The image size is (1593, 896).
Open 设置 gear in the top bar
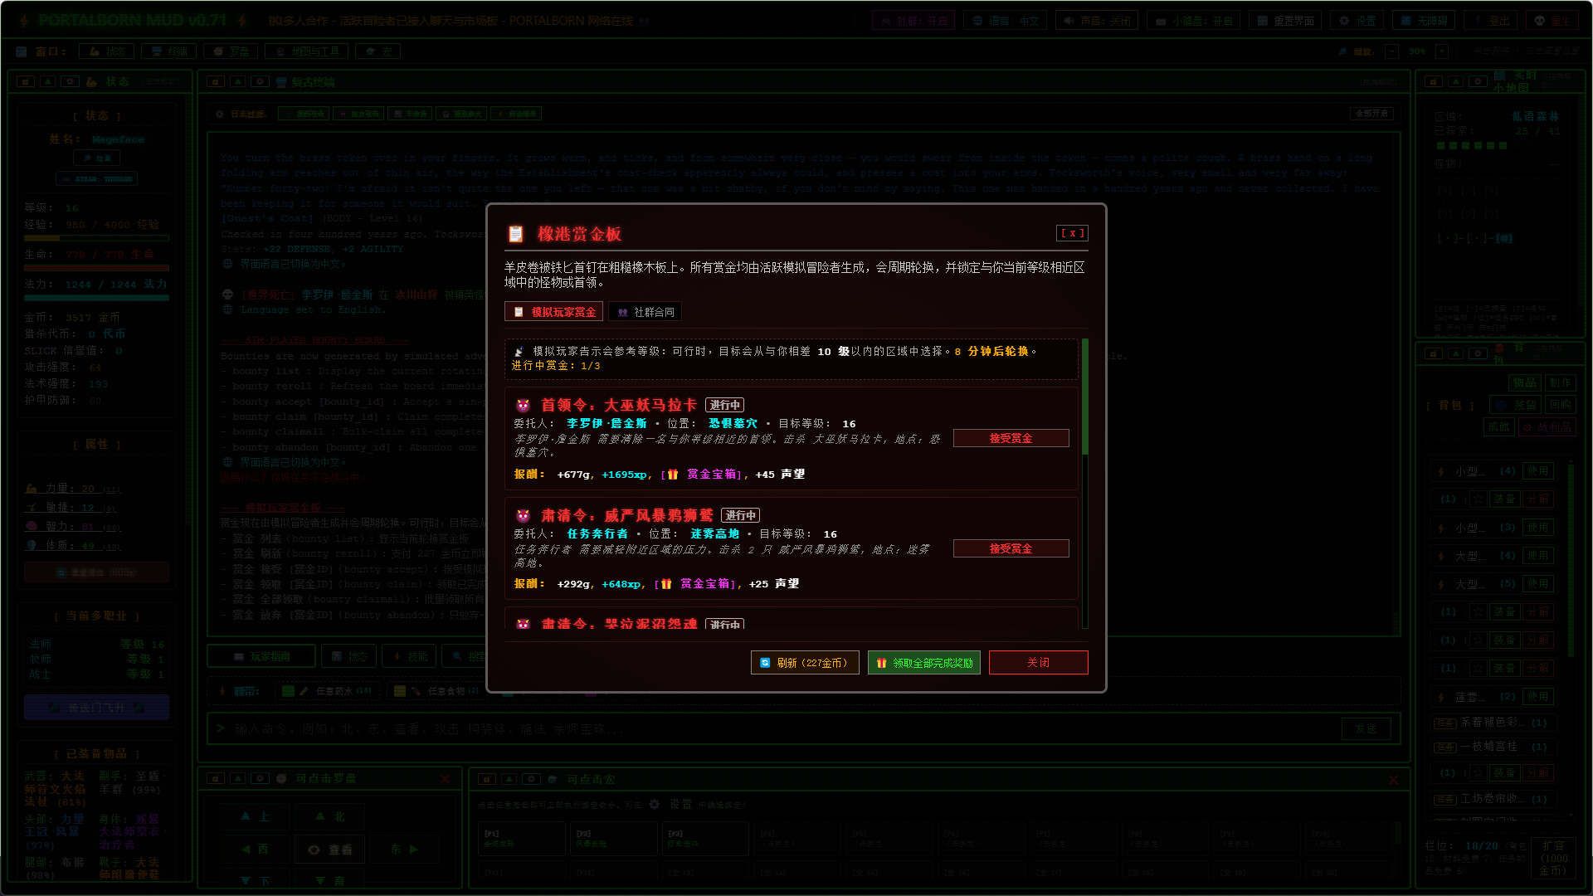click(x=1358, y=21)
